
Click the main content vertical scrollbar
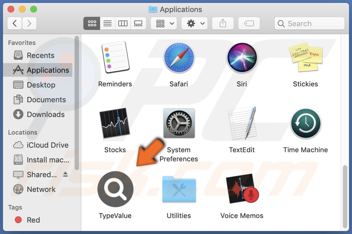point(345,196)
